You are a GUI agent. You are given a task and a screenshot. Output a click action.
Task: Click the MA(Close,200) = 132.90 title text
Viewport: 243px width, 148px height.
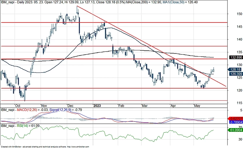(144, 2)
